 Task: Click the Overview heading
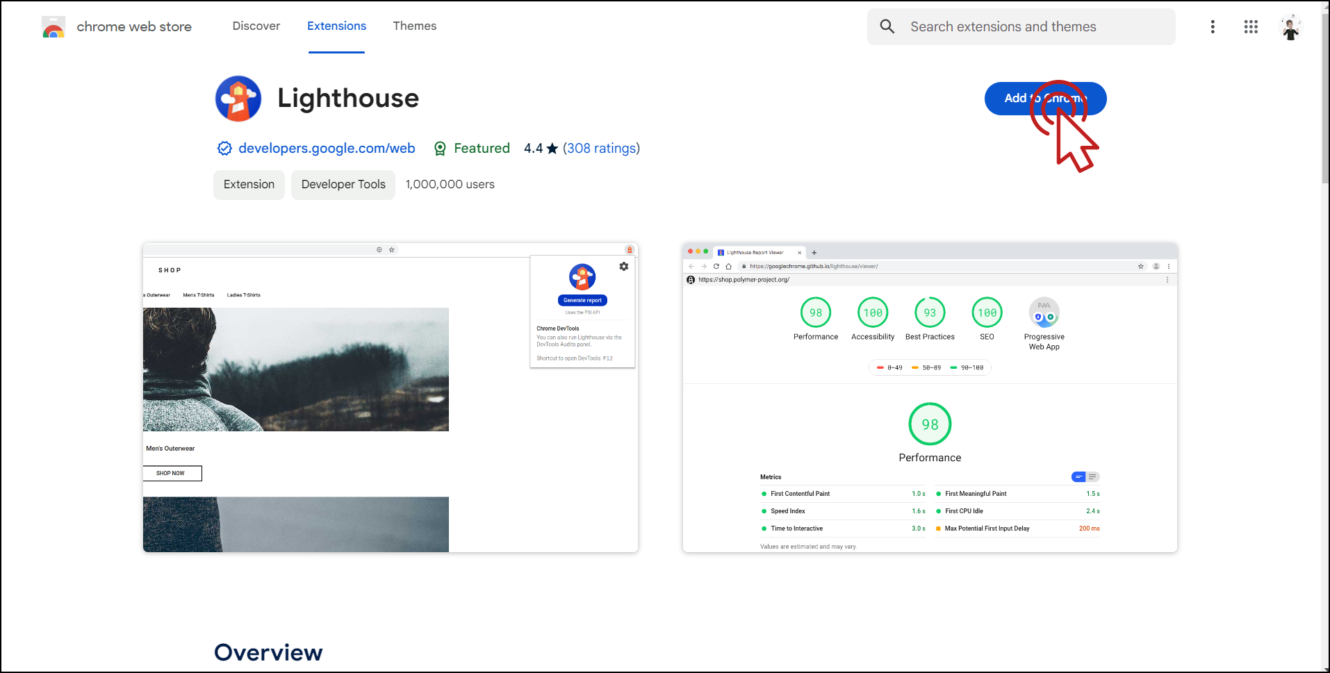tap(268, 653)
